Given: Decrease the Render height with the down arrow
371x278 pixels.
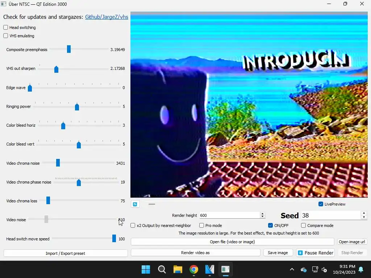Looking at the screenshot, I should click(x=262, y=216).
